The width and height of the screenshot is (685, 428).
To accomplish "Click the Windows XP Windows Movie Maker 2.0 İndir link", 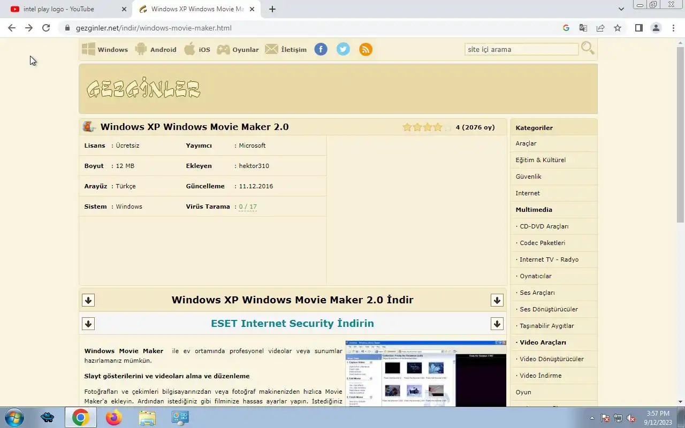I will point(292,300).
